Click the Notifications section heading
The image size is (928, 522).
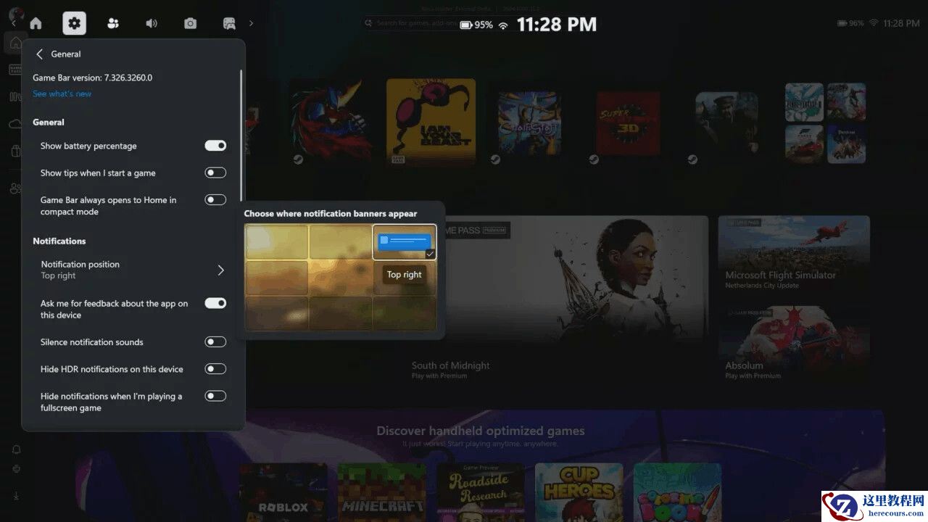pyautogui.click(x=59, y=241)
